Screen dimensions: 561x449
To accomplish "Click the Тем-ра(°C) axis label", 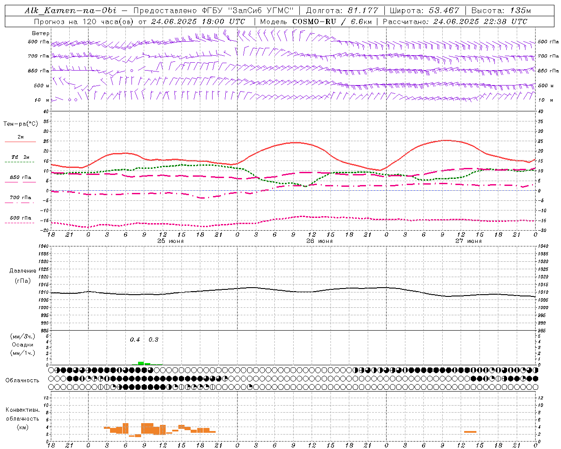I will coord(21,124).
